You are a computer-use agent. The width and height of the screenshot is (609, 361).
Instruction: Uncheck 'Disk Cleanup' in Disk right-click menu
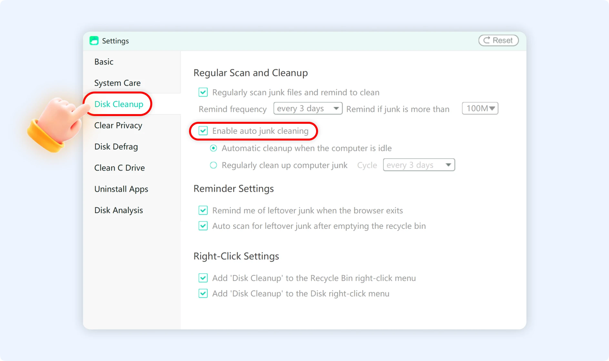203,293
